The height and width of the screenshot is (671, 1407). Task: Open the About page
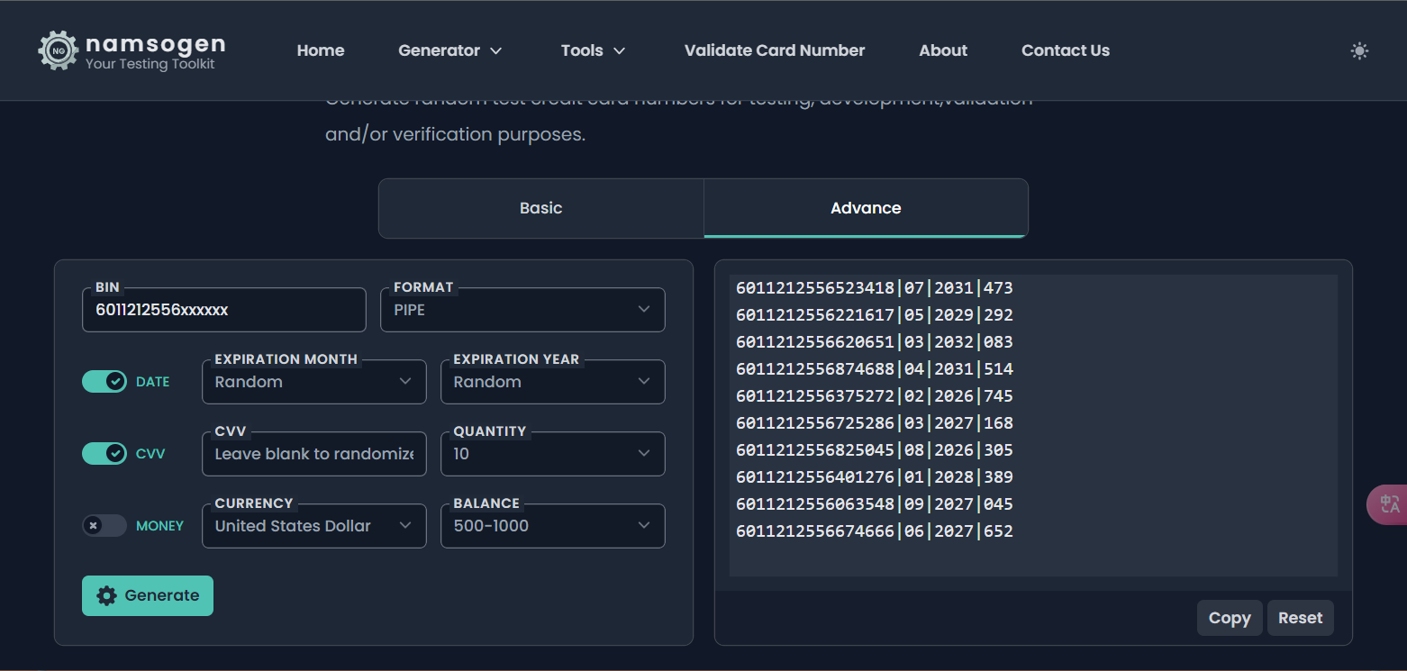point(943,50)
